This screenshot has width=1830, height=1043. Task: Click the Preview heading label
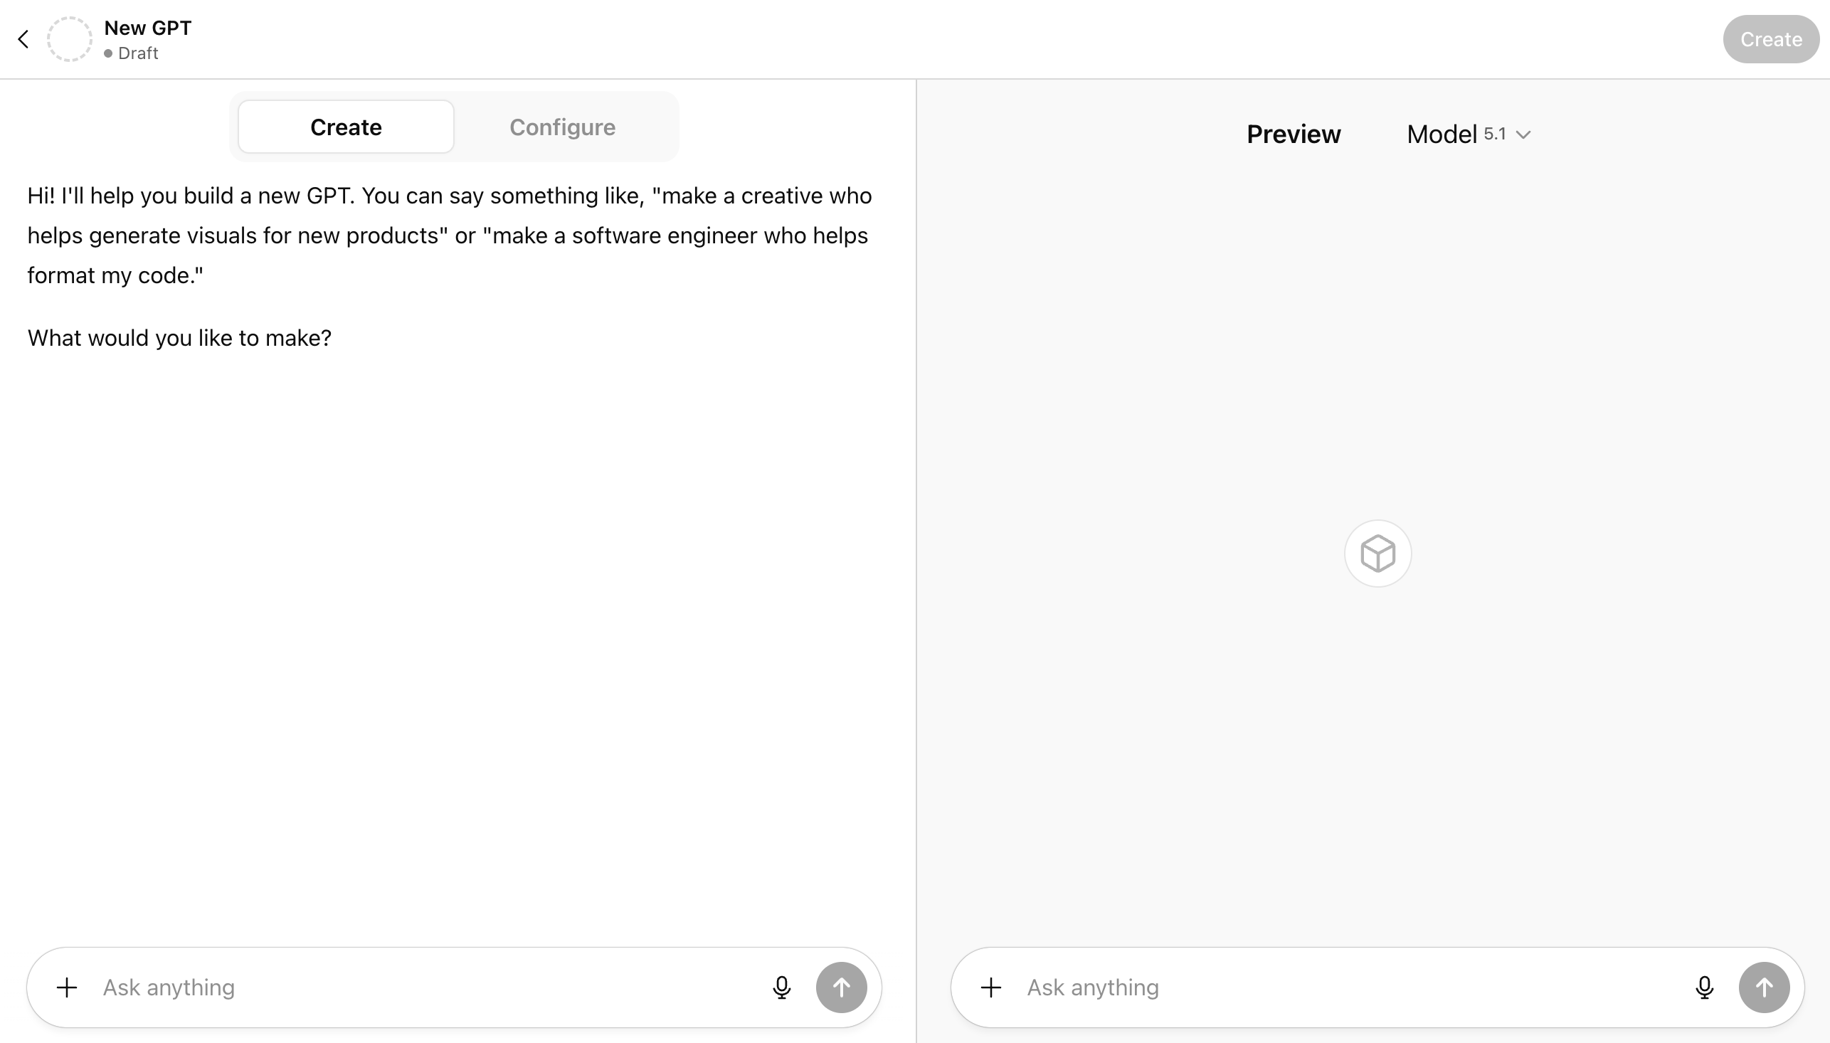(1293, 134)
